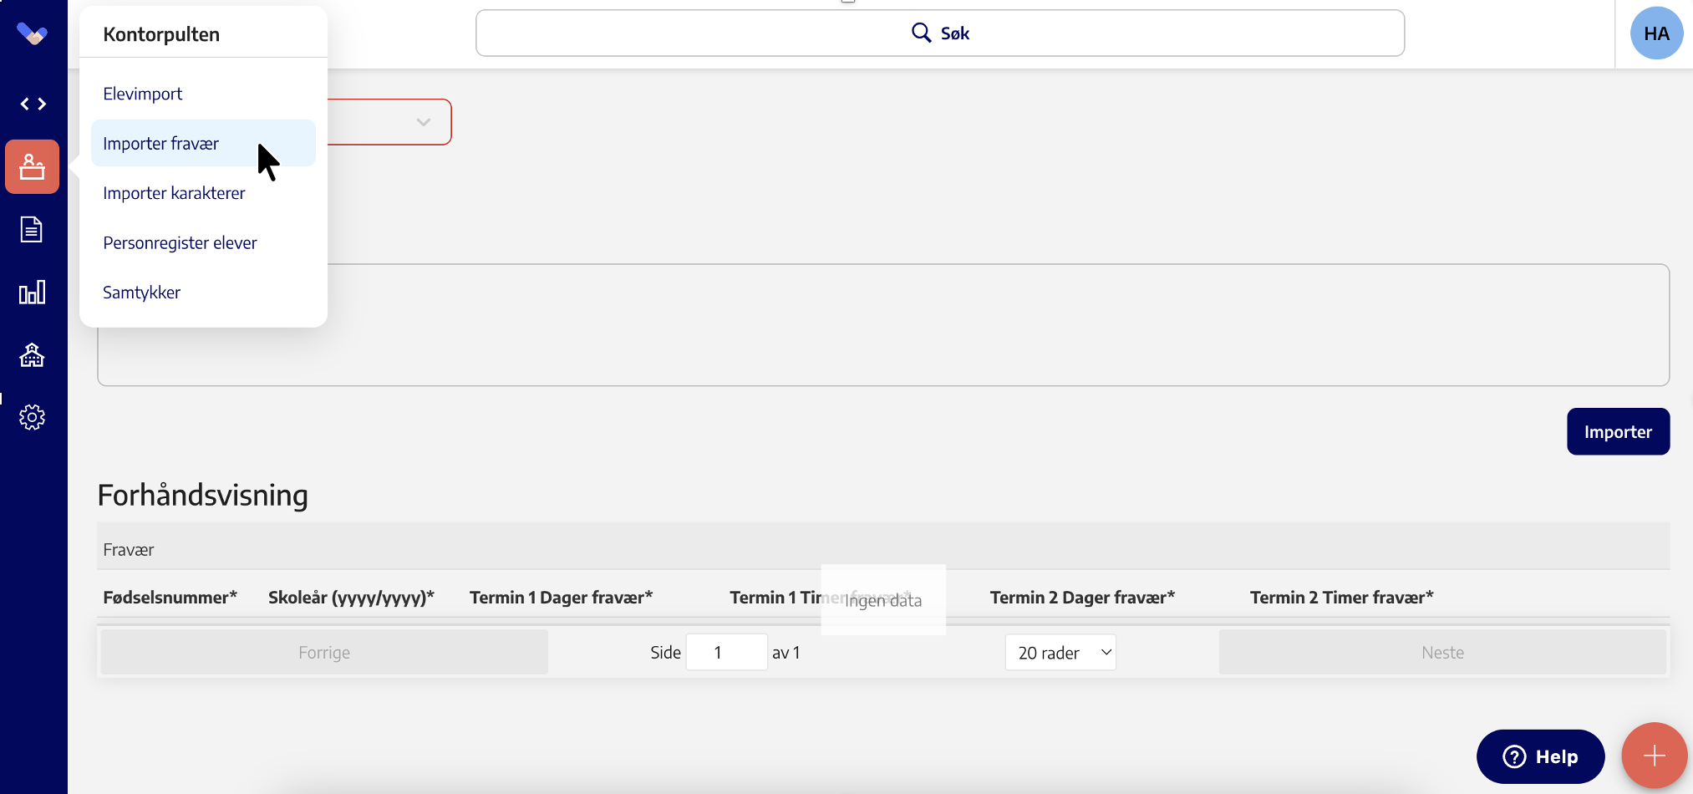Open the bar chart statistics icon
Image resolution: width=1693 pixels, height=794 pixels.
32,293
